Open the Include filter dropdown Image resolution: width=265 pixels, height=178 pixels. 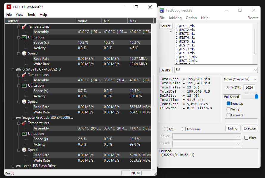tap(238, 136)
